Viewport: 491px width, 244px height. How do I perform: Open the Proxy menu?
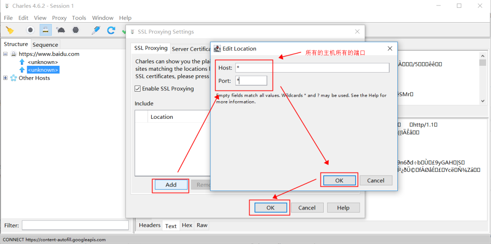[x=59, y=18]
